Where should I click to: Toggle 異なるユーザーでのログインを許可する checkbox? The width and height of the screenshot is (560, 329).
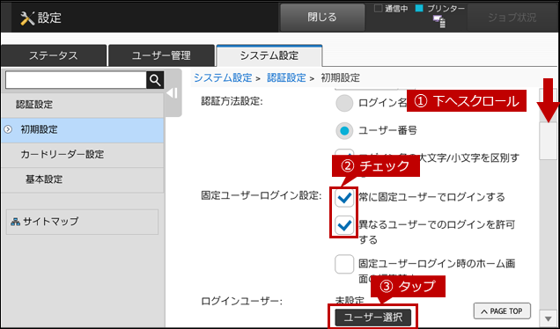(x=344, y=225)
